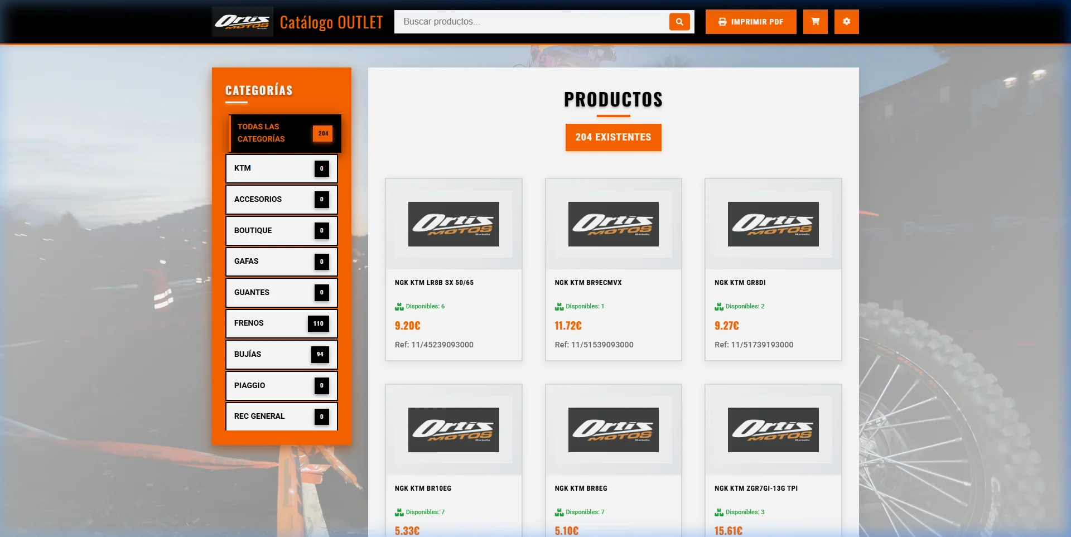Click the Disponibles: 2 stock label
1071x537 pixels.
[x=740, y=306]
